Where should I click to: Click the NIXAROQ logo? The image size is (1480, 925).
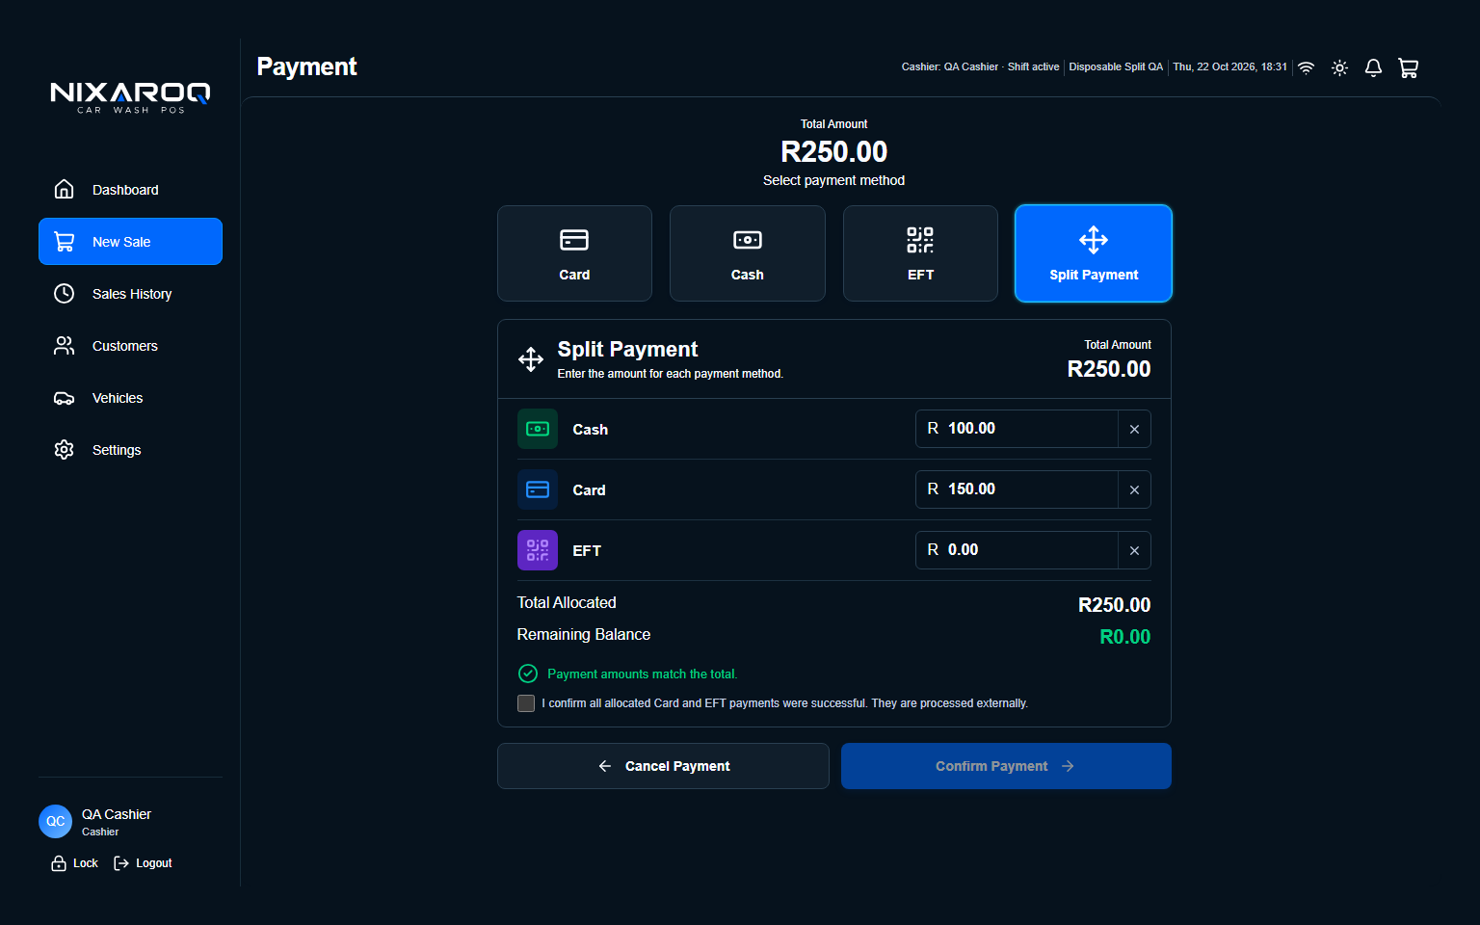coord(130,97)
